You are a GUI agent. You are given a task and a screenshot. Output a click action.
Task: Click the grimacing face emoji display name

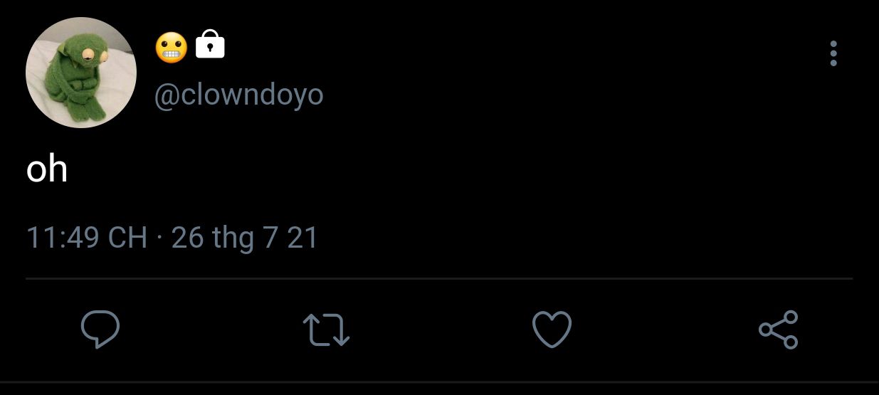click(171, 47)
